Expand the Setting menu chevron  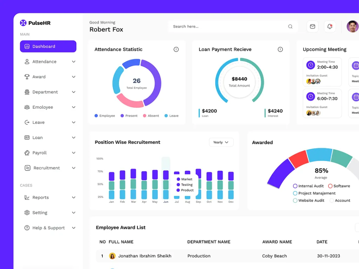tap(74, 213)
